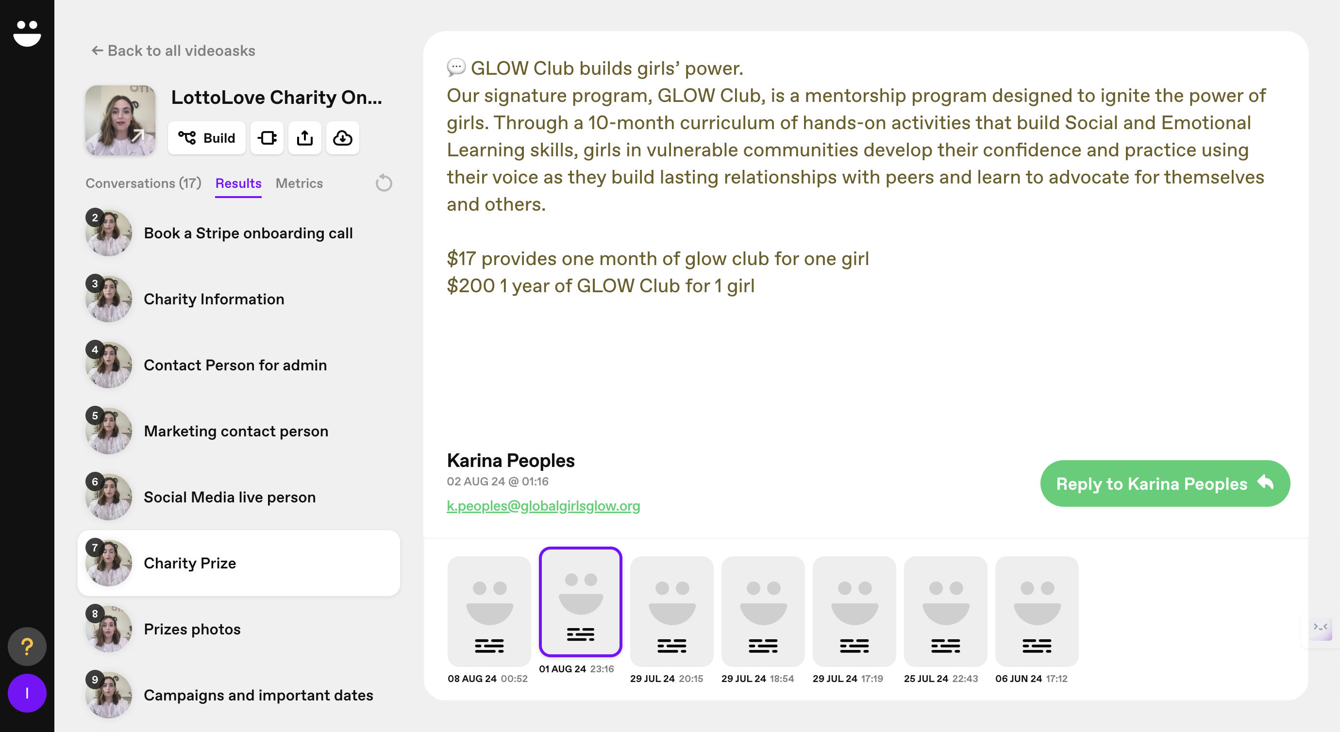Select the 06 JUN 24 response card

coord(1036,611)
